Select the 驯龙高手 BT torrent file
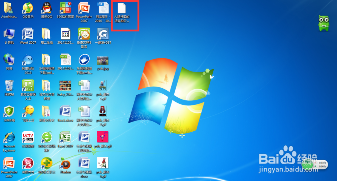 coord(103,8)
